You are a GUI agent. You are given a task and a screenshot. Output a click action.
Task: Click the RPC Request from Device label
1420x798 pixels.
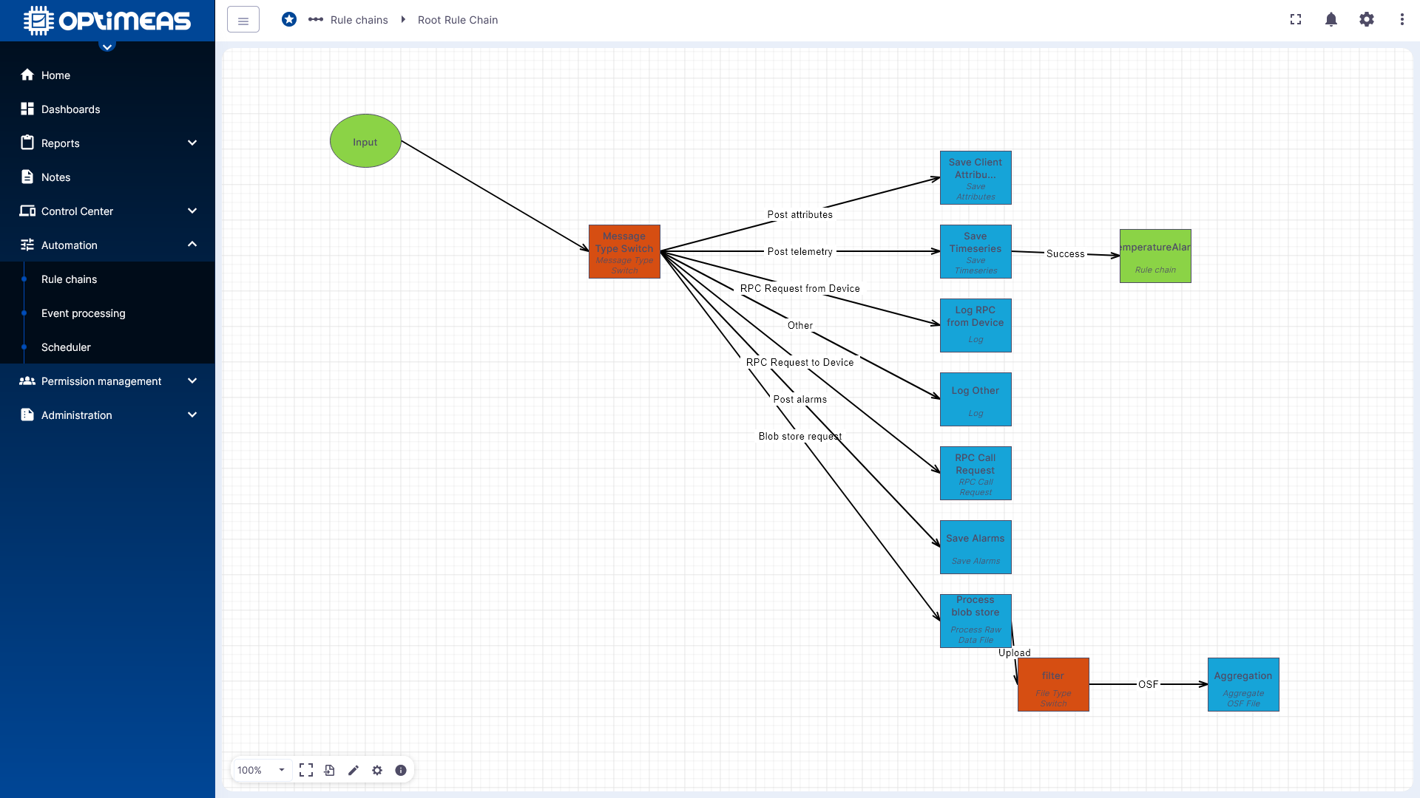pyautogui.click(x=799, y=288)
